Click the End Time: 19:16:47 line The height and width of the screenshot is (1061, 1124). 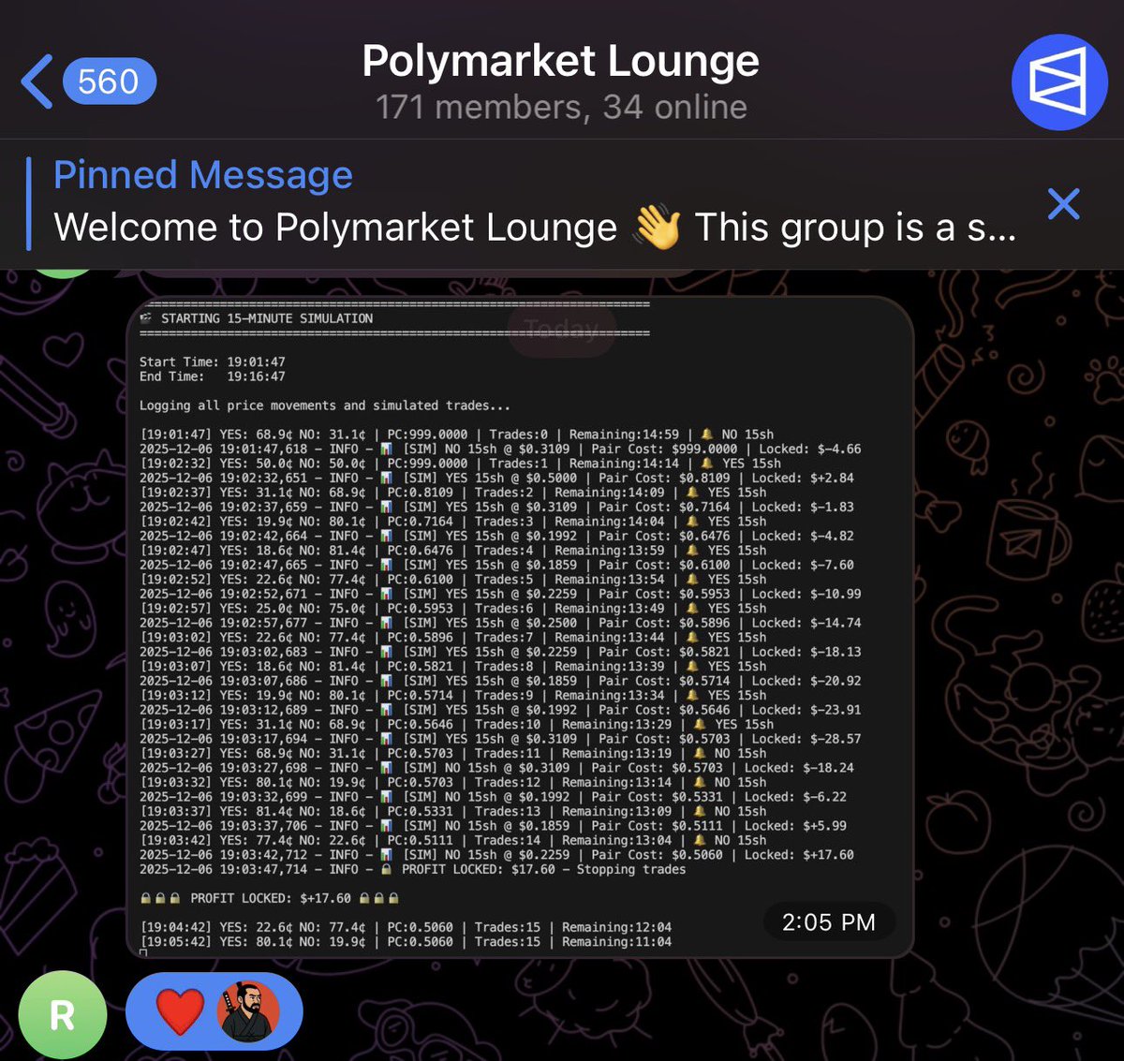(x=213, y=376)
